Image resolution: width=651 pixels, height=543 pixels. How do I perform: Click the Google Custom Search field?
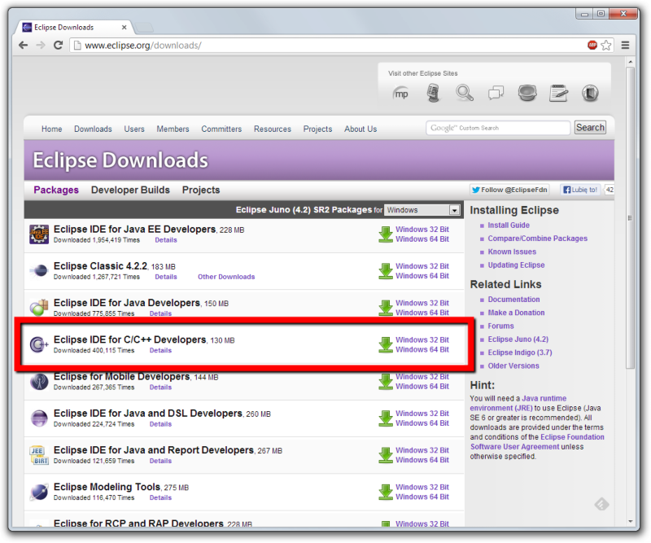498,128
